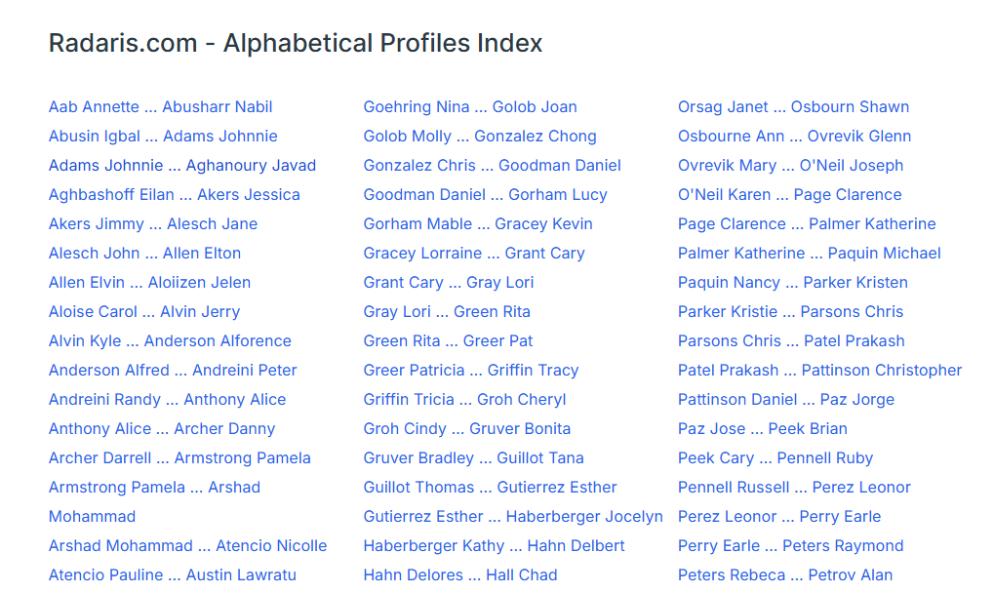994x593 pixels.
Task: Click Goehring Nina ... Golob Joan link
Action: [x=469, y=107]
